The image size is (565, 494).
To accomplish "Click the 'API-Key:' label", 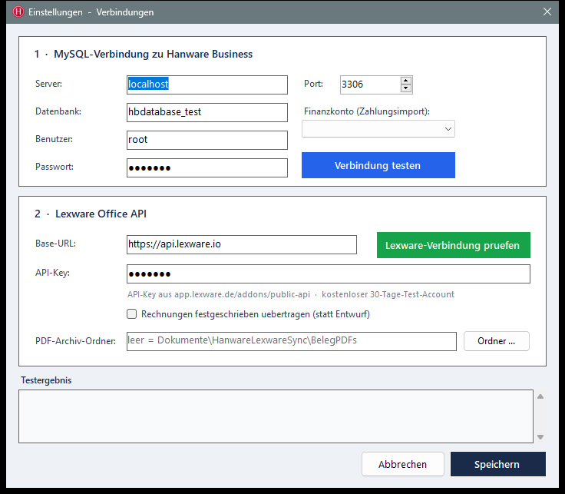I will (53, 273).
